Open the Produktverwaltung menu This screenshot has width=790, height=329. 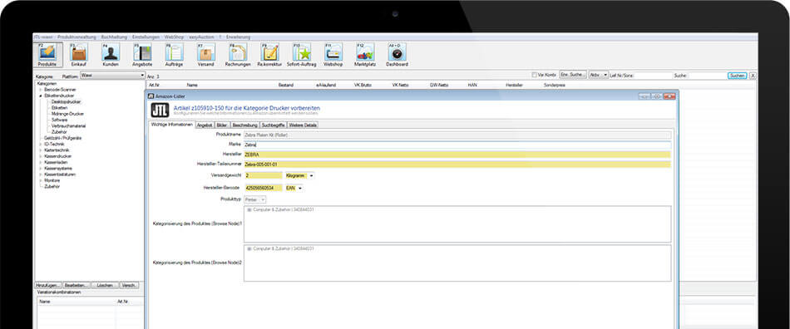pos(77,37)
